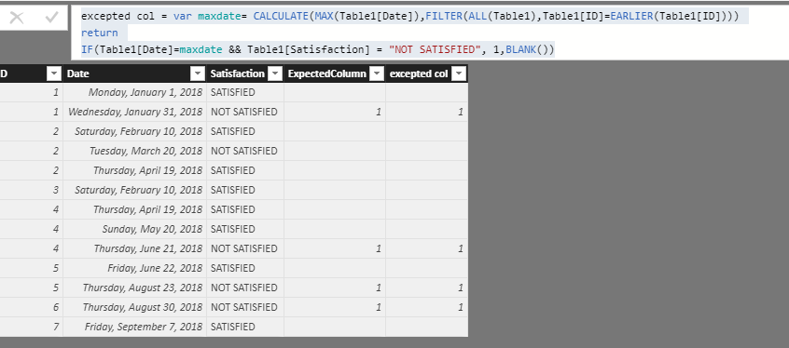Click ExpectedColumn value 1 in January 31 row
The width and height of the screenshot is (789, 348).
(x=379, y=112)
